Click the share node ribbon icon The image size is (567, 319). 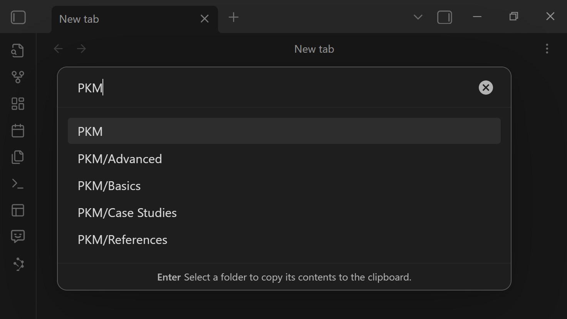[17, 264]
